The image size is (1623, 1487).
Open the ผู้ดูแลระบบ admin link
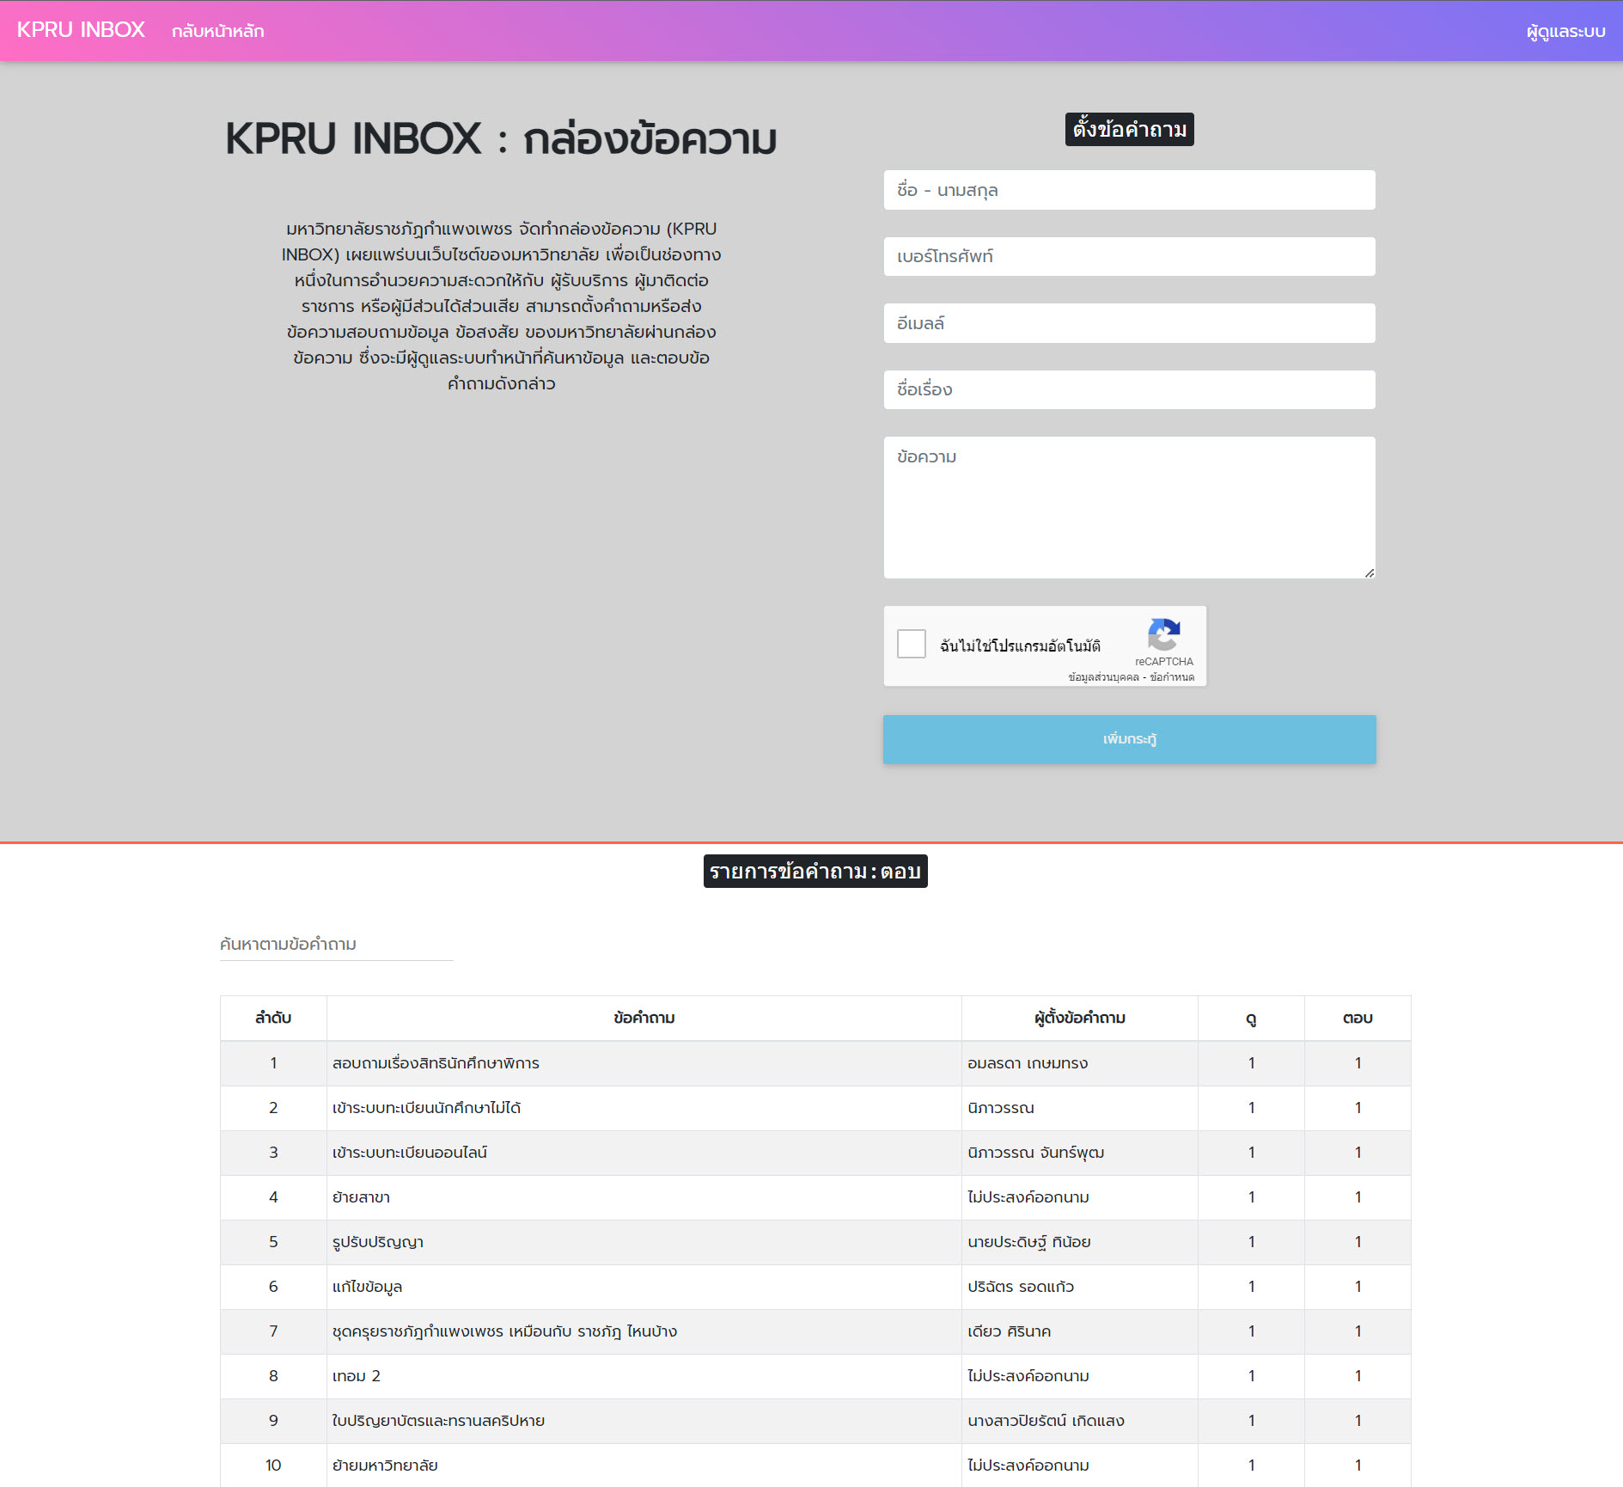pos(1565,31)
